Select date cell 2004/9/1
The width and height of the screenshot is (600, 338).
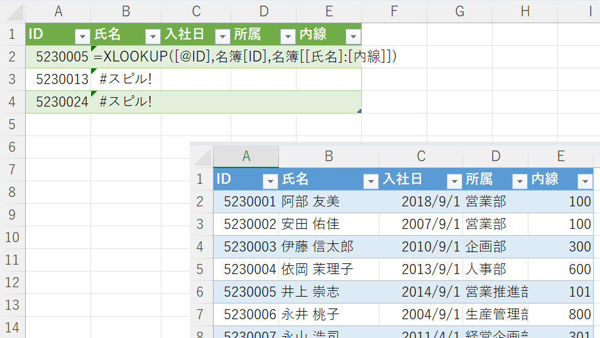tap(421, 314)
